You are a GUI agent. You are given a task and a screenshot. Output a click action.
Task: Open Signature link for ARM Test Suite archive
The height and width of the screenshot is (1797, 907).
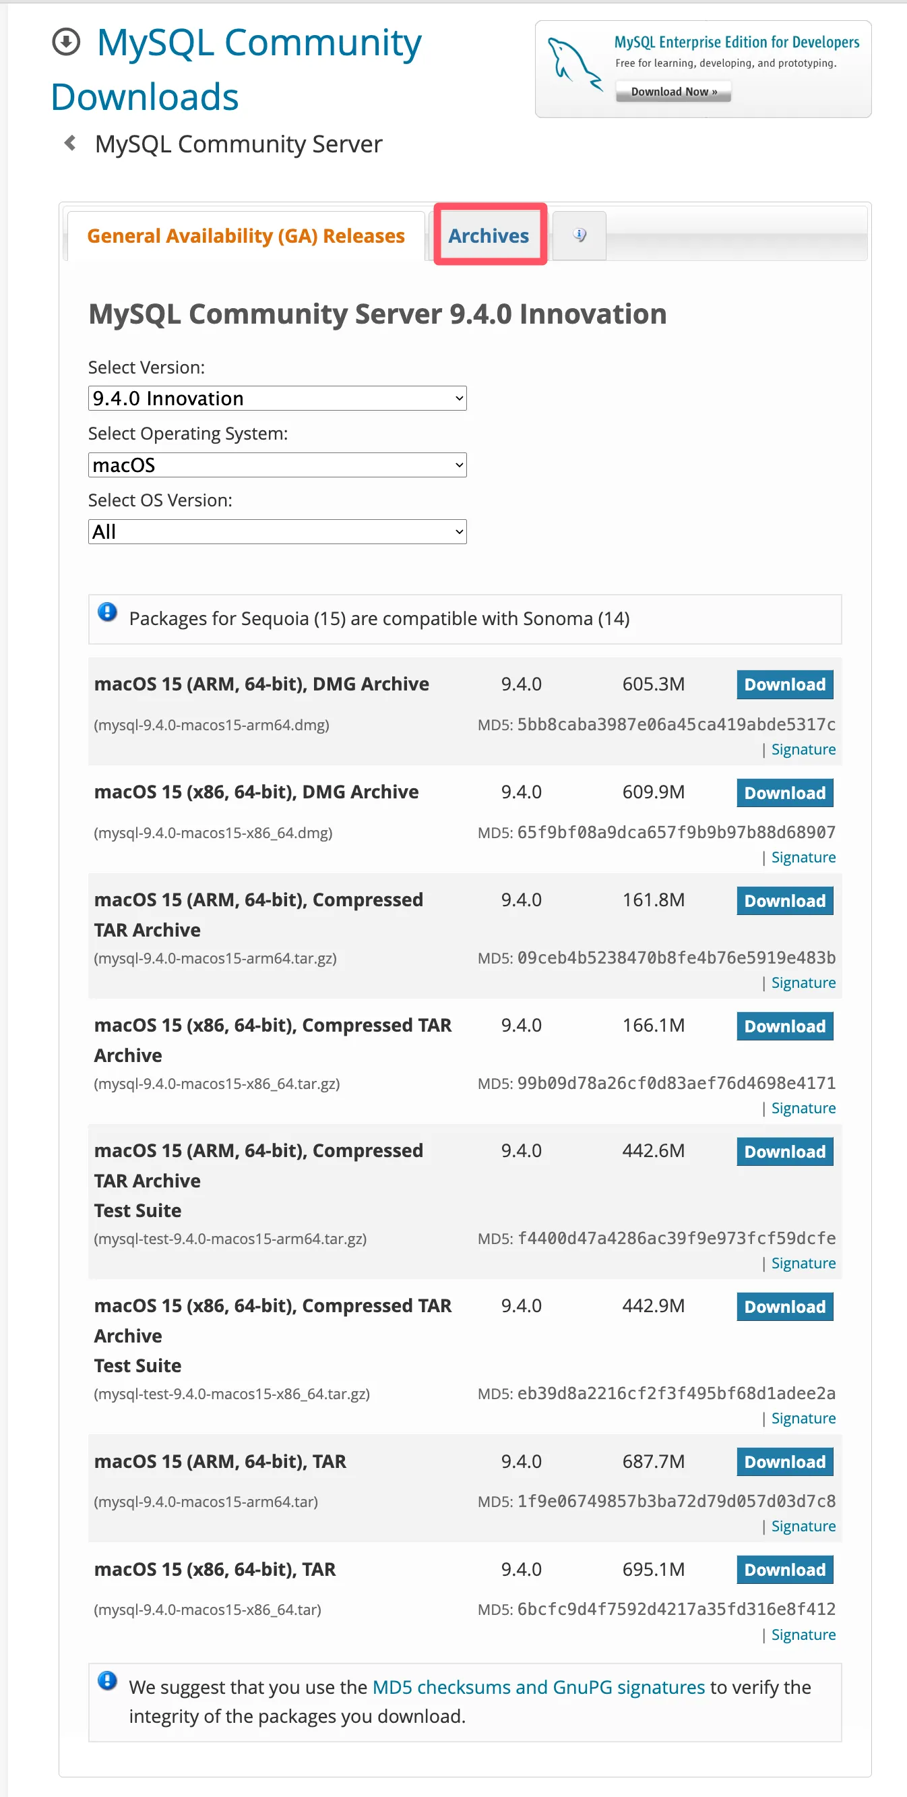(x=803, y=1264)
